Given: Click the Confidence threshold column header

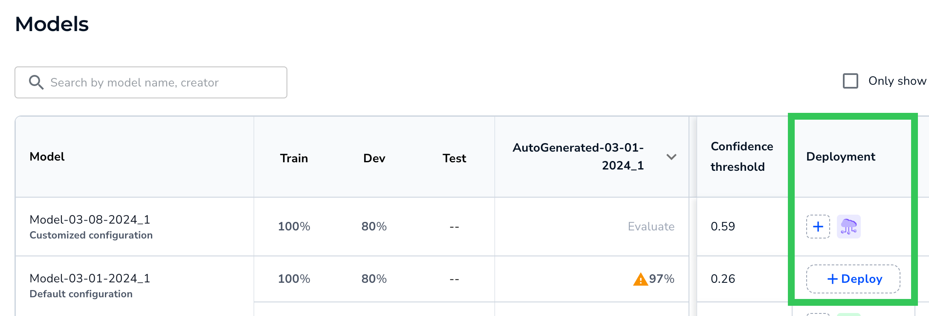Looking at the screenshot, I should tap(741, 157).
